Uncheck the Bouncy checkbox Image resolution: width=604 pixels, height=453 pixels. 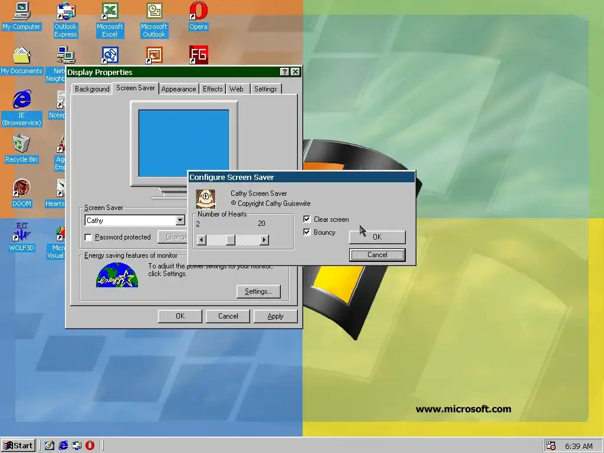tap(307, 232)
